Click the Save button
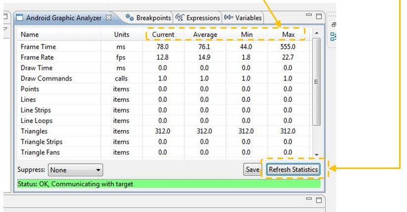 tap(253, 170)
